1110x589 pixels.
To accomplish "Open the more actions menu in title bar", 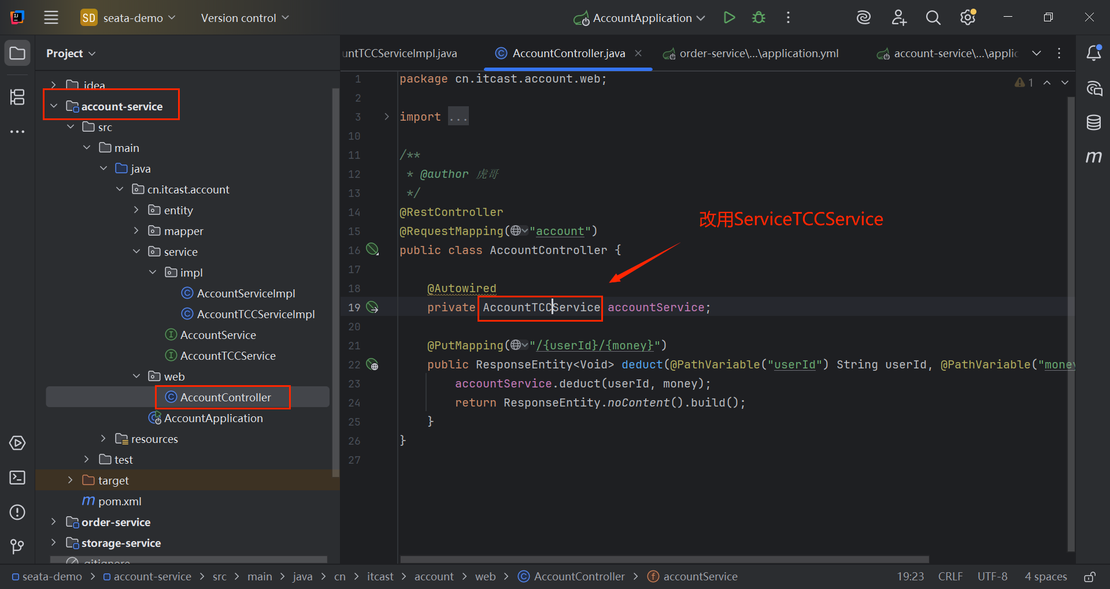I will pos(788,18).
